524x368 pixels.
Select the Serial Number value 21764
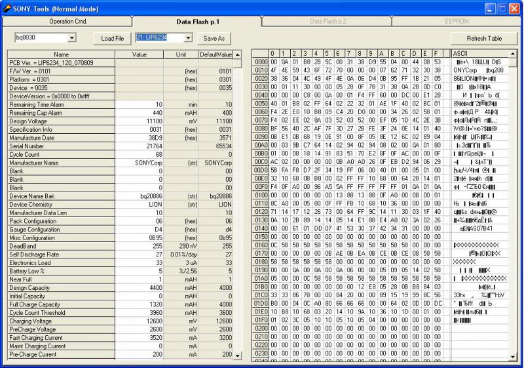coord(140,146)
